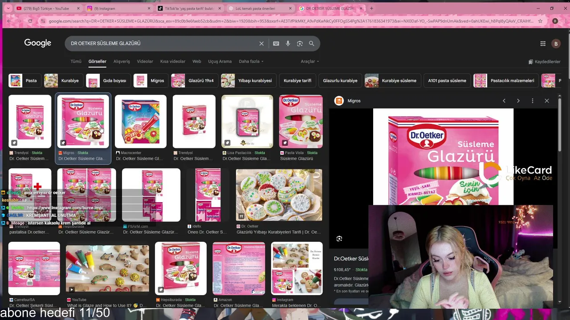Viewport: 570px width, 320px height.
Task: Show next image in the Migros preview panel
Action: point(518,101)
